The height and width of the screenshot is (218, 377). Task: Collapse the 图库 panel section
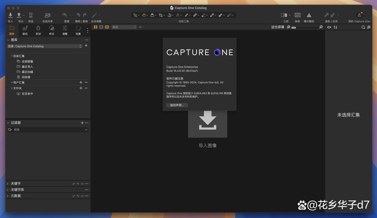coord(8,40)
